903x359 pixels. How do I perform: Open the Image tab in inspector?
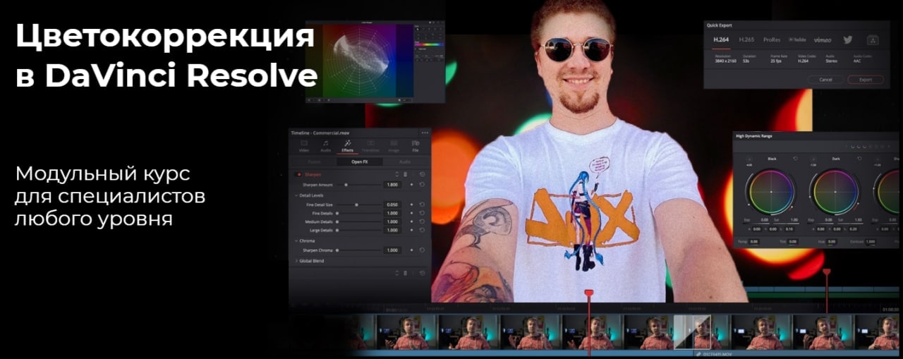tap(394, 146)
